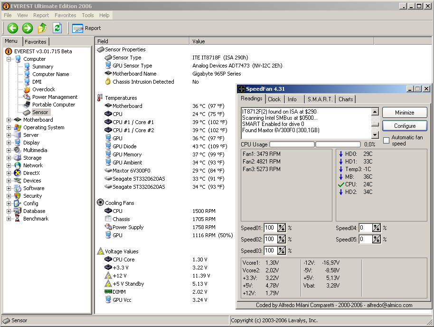Click the Overclock flame icon

click(27, 89)
